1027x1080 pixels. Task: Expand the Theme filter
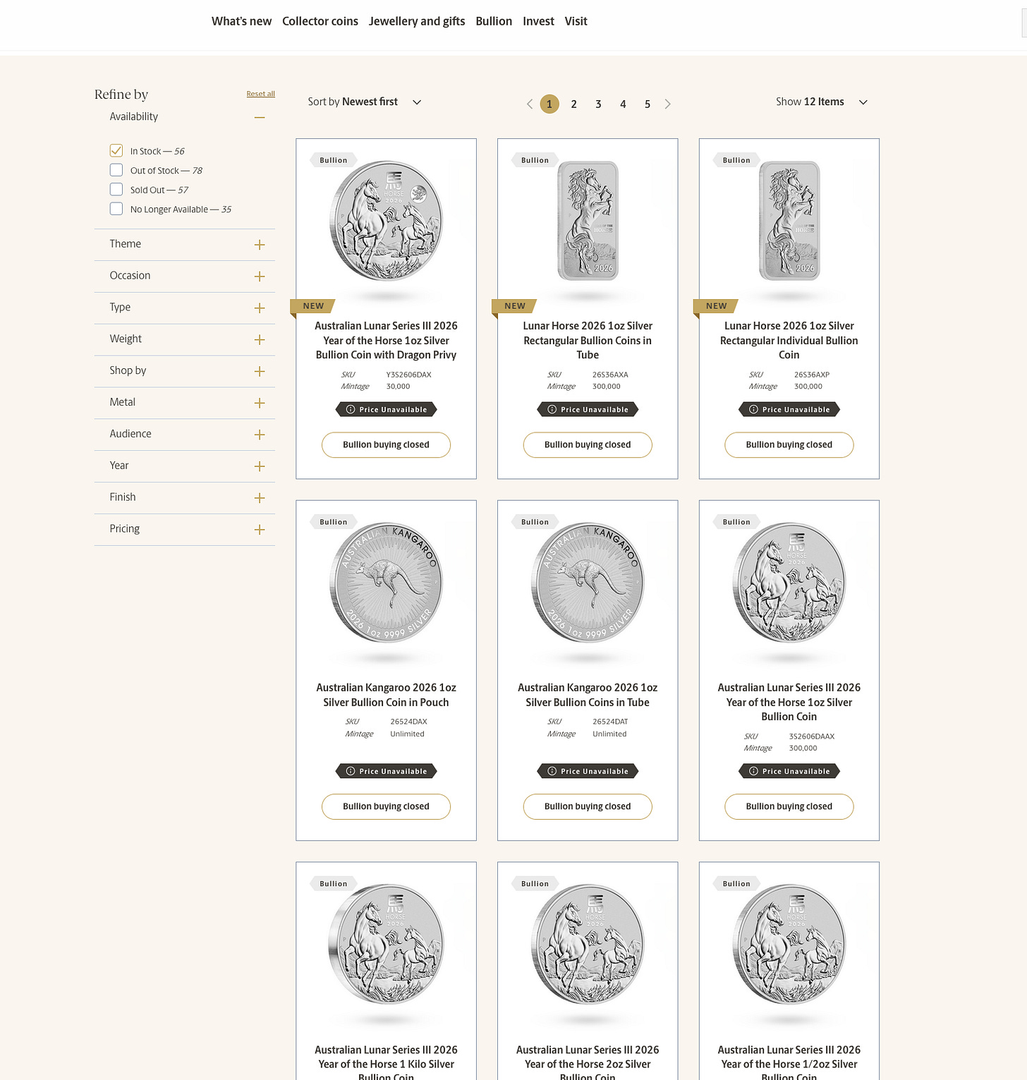[260, 245]
